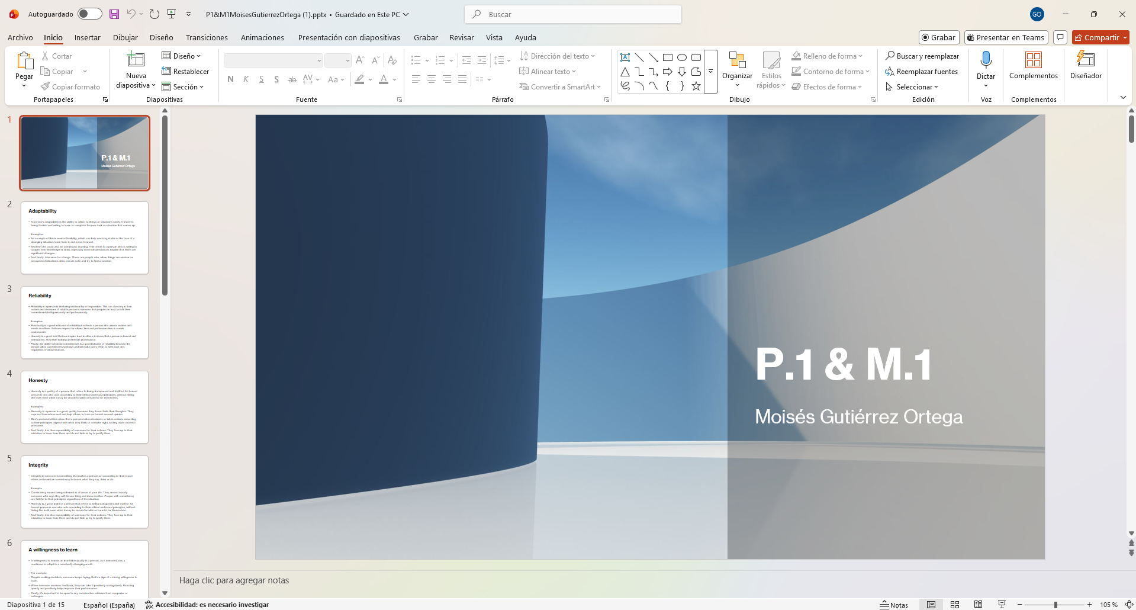Switch to slide sorter view

pyautogui.click(x=955, y=605)
